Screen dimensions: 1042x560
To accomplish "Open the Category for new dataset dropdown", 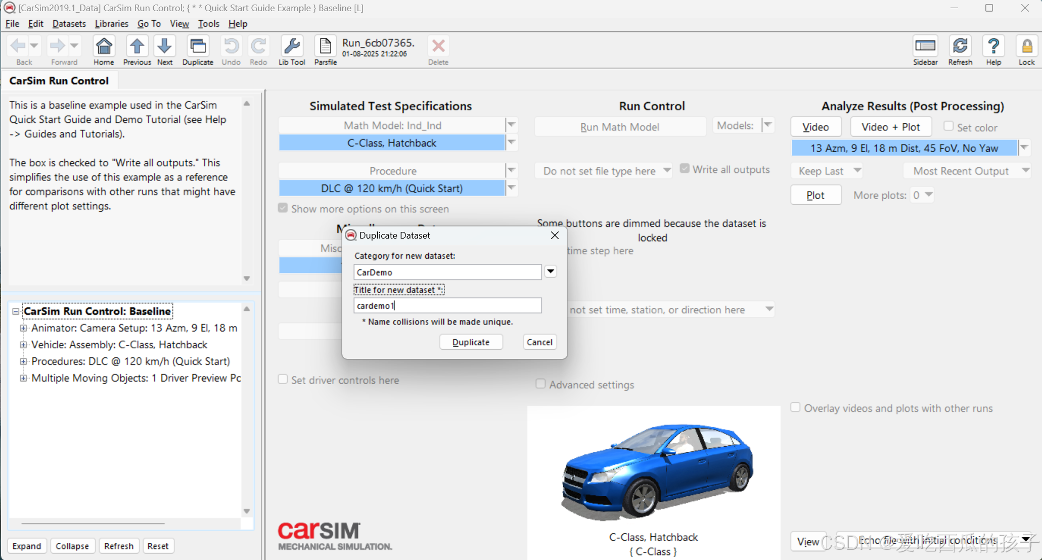I will pyautogui.click(x=551, y=272).
